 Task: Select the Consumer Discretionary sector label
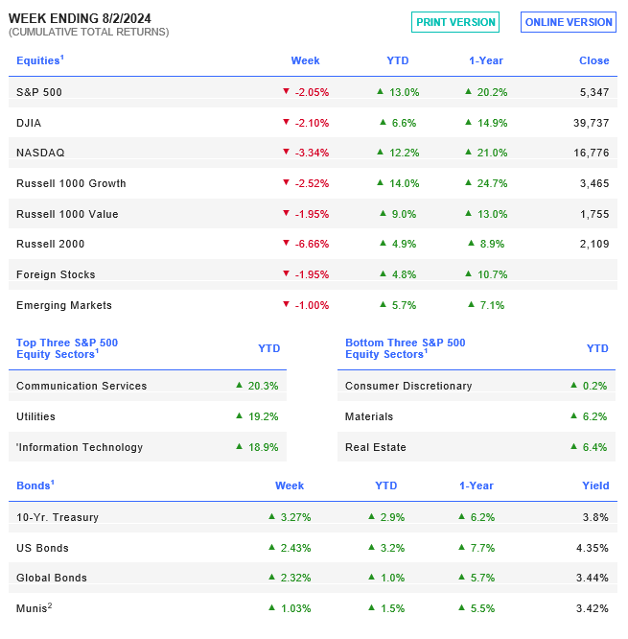[x=408, y=386]
